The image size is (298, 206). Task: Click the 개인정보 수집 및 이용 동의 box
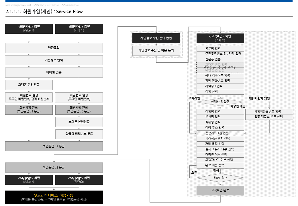coord(156,51)
